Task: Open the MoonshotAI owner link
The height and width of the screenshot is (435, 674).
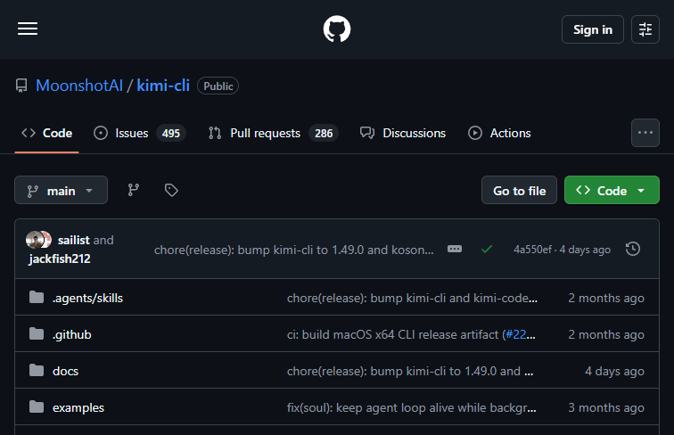Action: (x=79, y=86)
